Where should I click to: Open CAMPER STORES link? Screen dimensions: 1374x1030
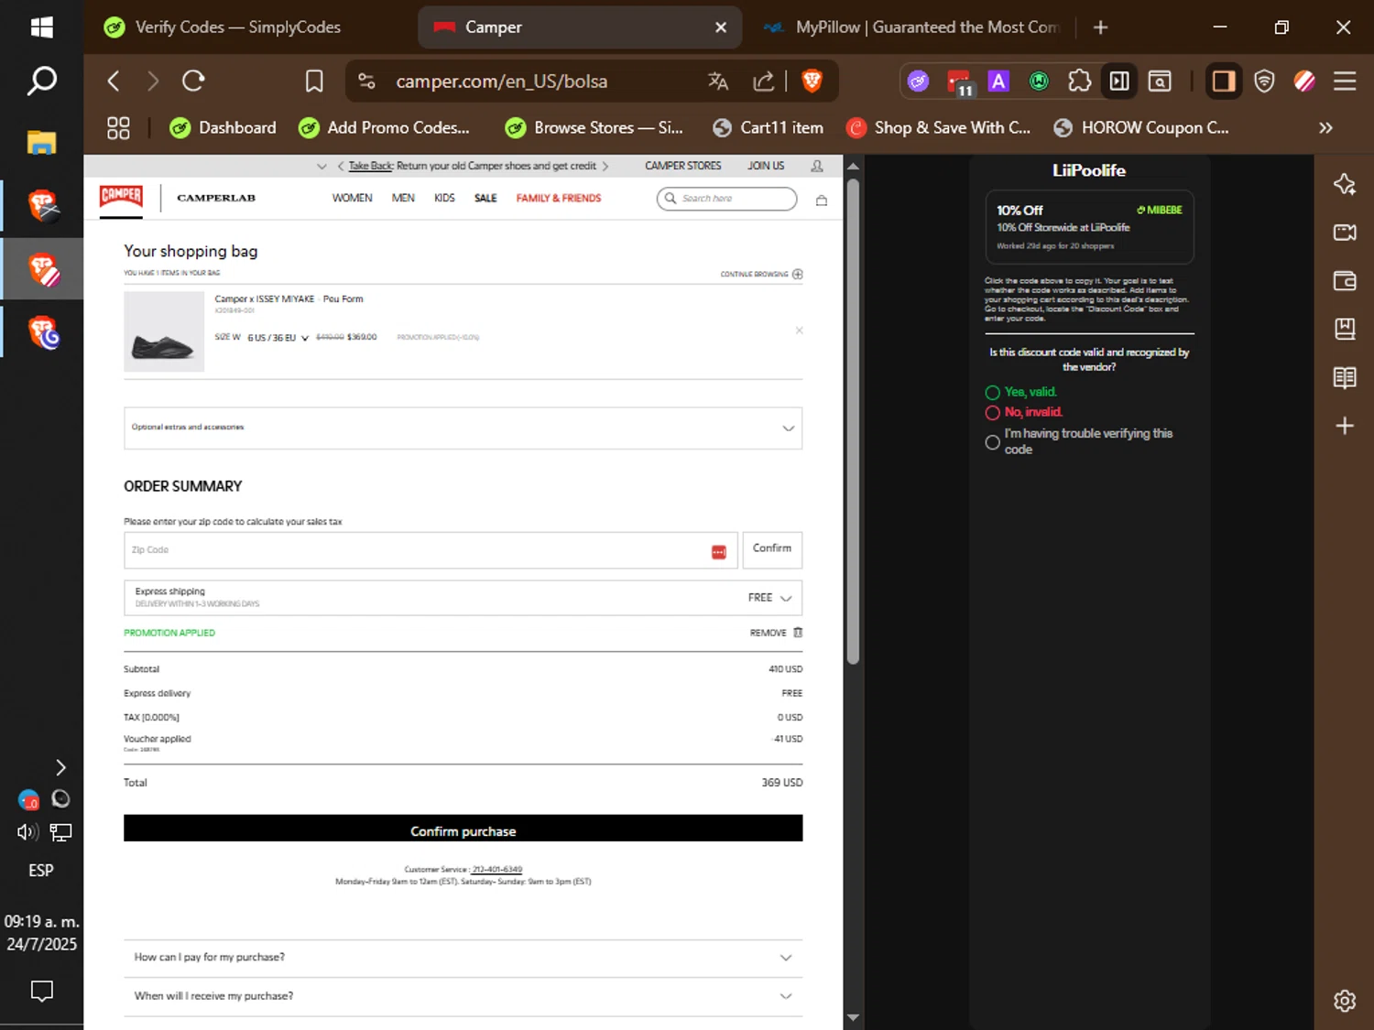[683, 166]
